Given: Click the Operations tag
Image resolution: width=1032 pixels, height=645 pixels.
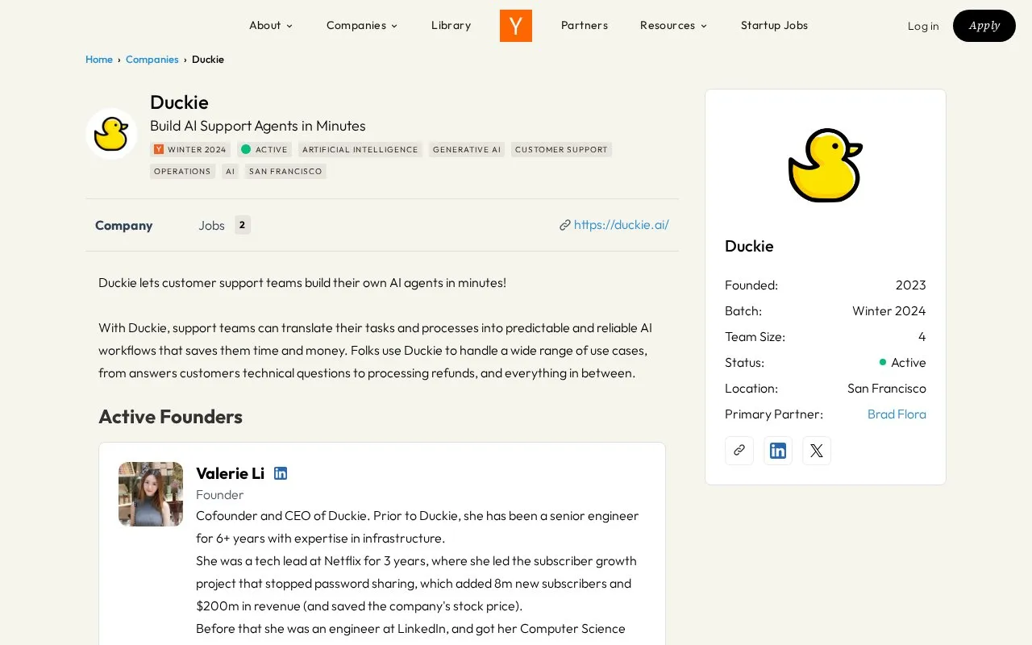Looking at the screenshot, I should [183, 171].
